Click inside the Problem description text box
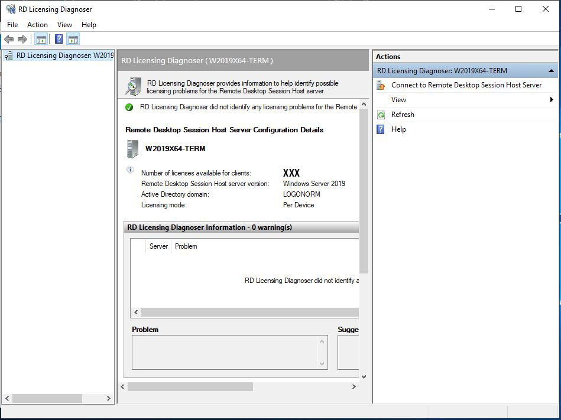Image resolution: width=561 pixels, height=420 pixels. point(225,353)
